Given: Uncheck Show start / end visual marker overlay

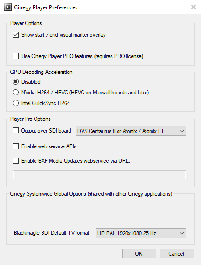Looking at the screenshot, I should 15,35.
